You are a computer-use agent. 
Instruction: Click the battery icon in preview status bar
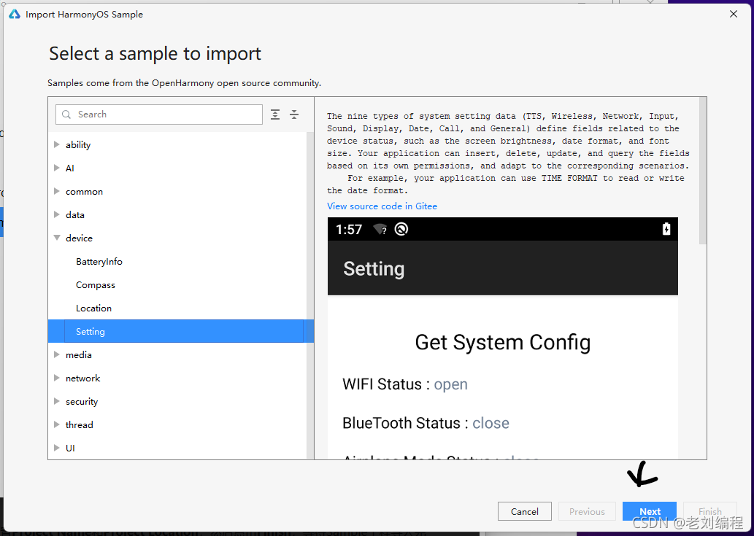click(666, 229)
